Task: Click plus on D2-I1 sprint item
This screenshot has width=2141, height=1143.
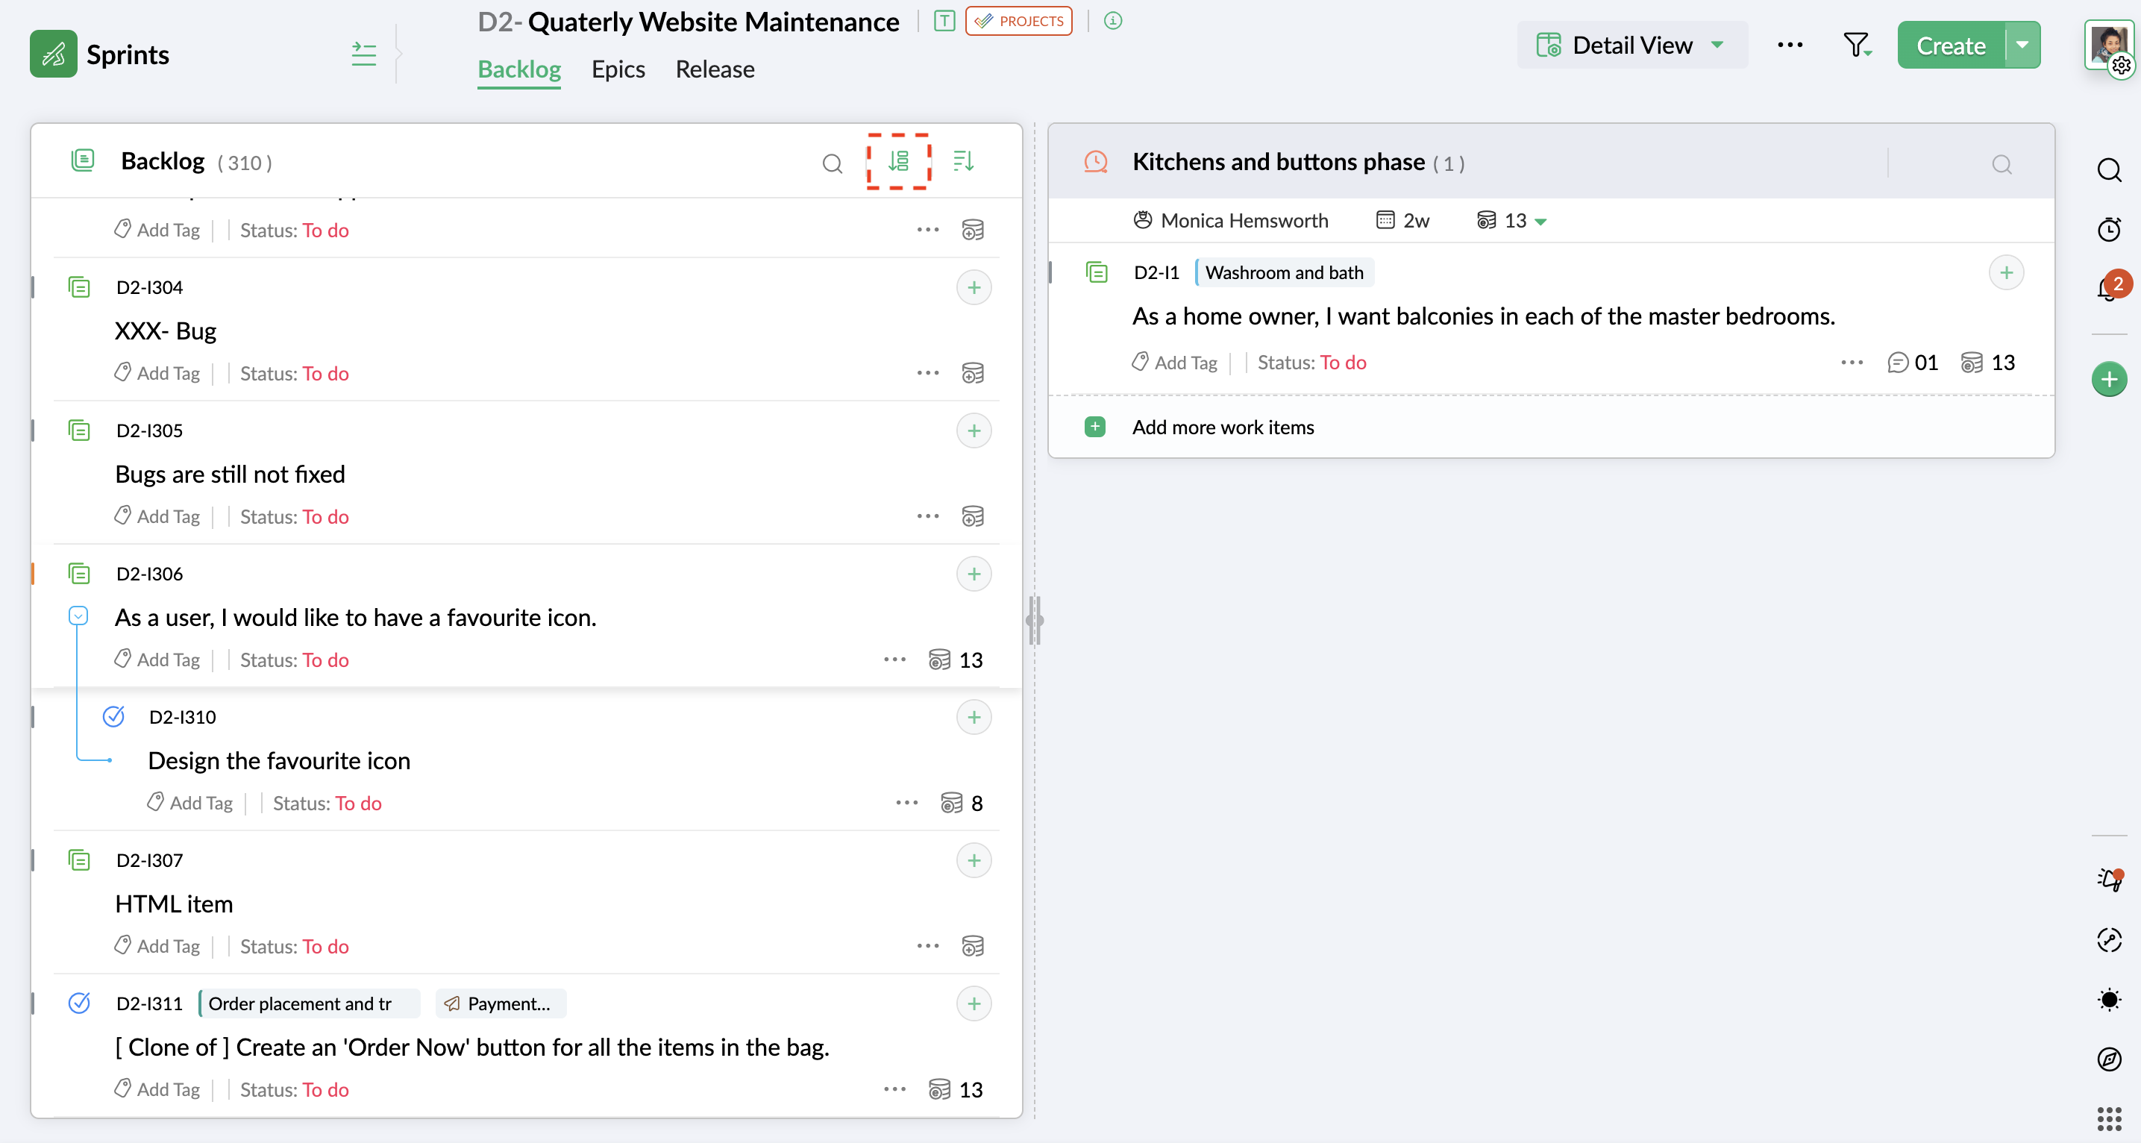Action: [2005, 272]
